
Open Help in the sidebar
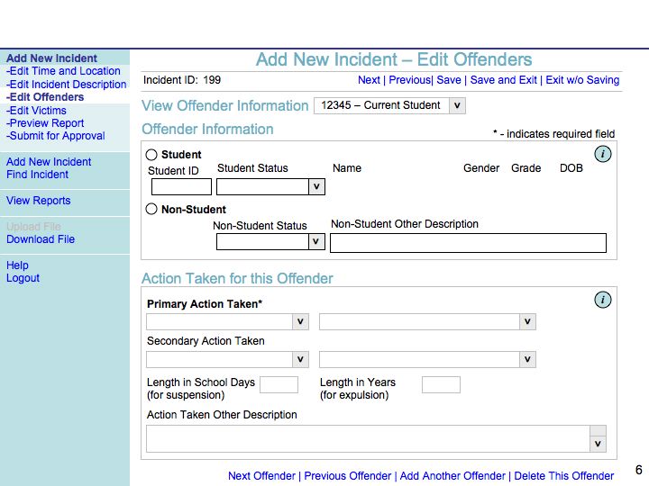click(x=17, y=265)
